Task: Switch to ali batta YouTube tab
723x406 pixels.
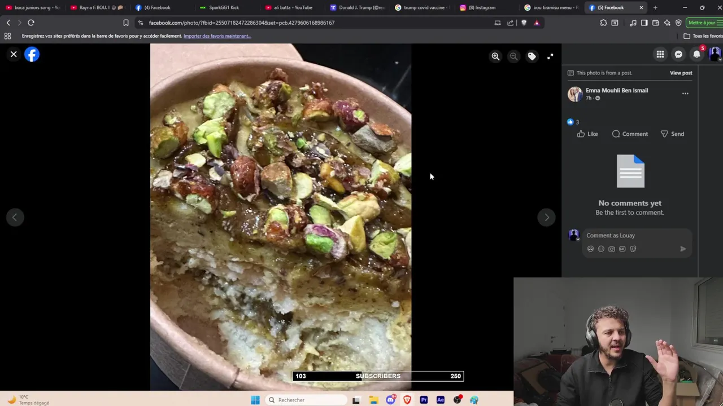Action: pyautogui.click(x=292, y=7)
